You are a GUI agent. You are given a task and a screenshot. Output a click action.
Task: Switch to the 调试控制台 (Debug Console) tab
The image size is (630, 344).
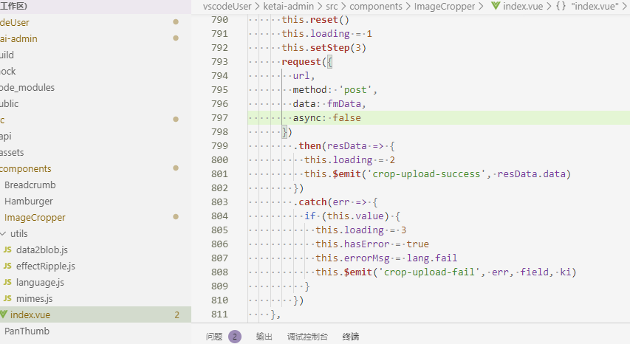point(307,337)
